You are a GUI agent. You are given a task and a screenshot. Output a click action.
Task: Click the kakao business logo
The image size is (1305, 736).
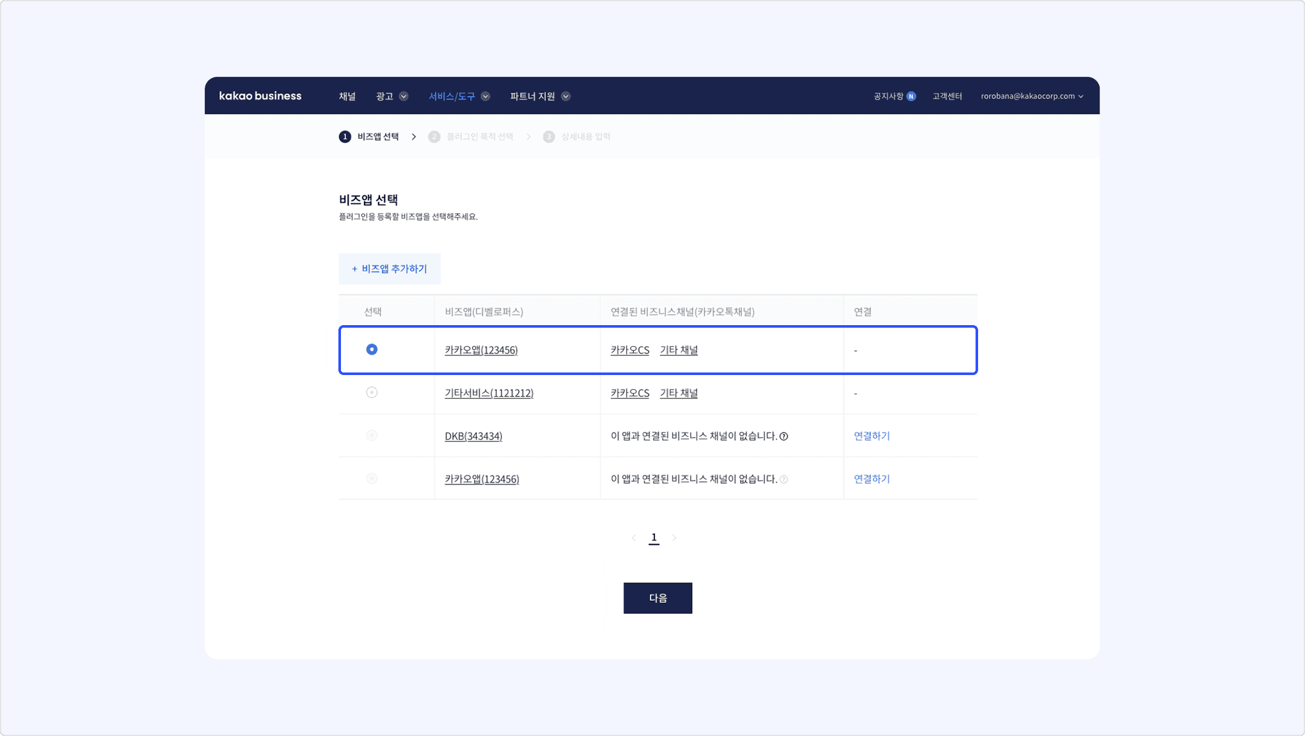coord(260,96)
